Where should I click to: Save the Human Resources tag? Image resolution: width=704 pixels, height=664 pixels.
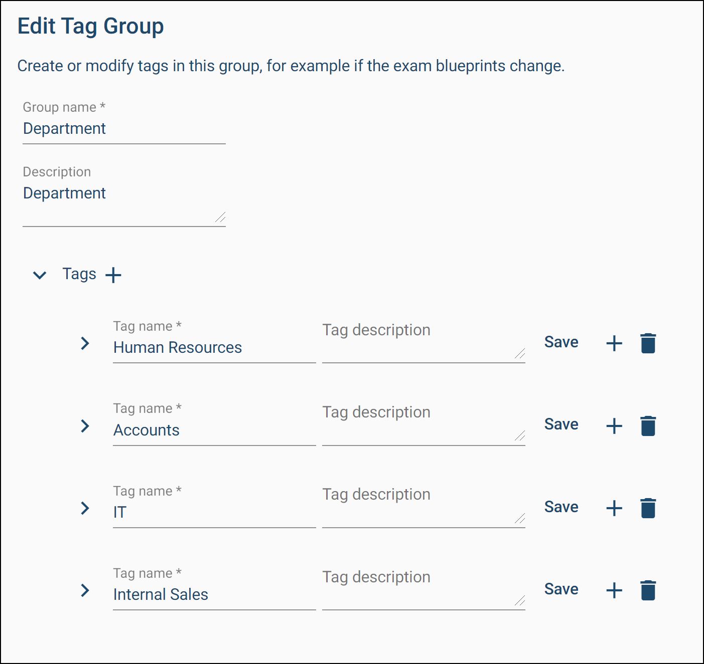[x=561, y=342]
